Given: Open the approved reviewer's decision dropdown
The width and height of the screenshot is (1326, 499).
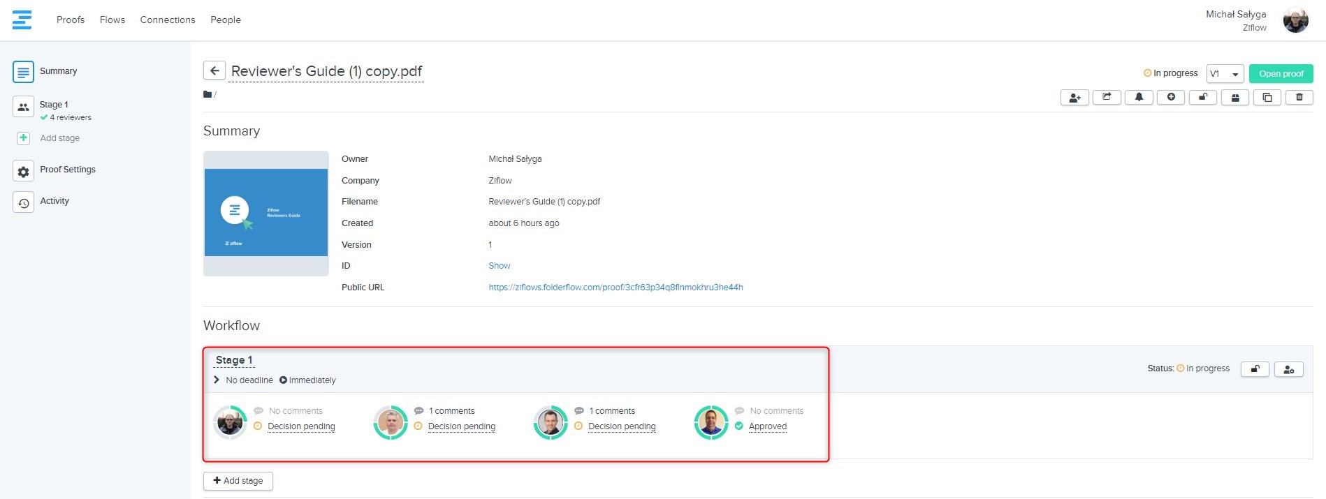Looking at the screenshot, I should point(767,426).
